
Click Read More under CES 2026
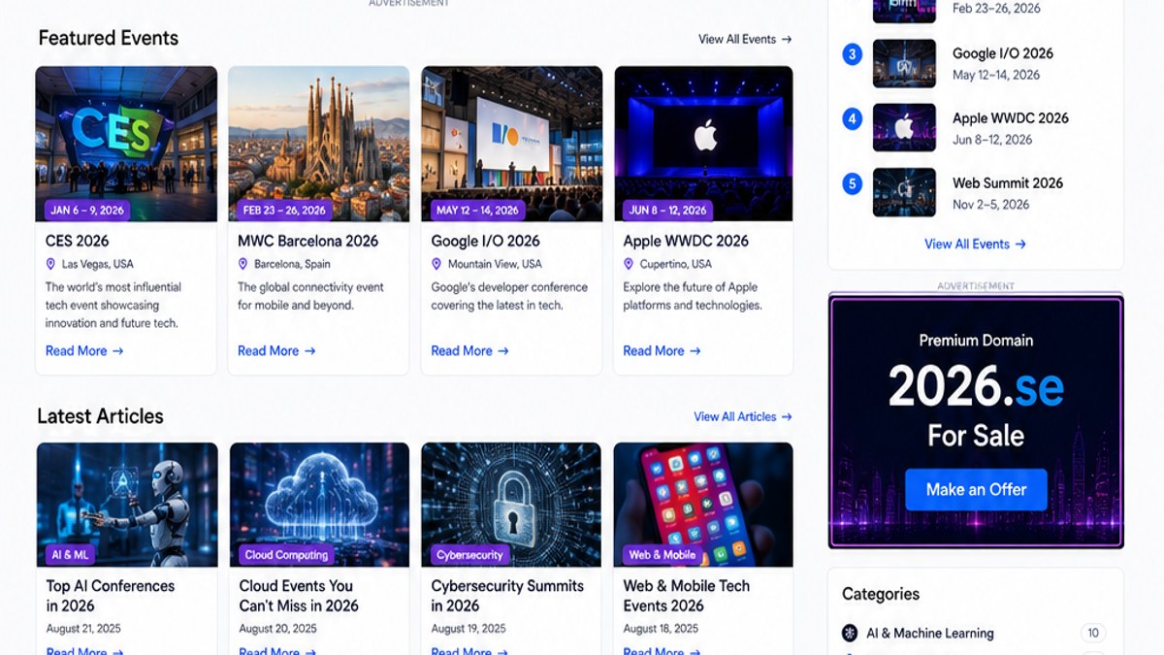tap(84, 351)
